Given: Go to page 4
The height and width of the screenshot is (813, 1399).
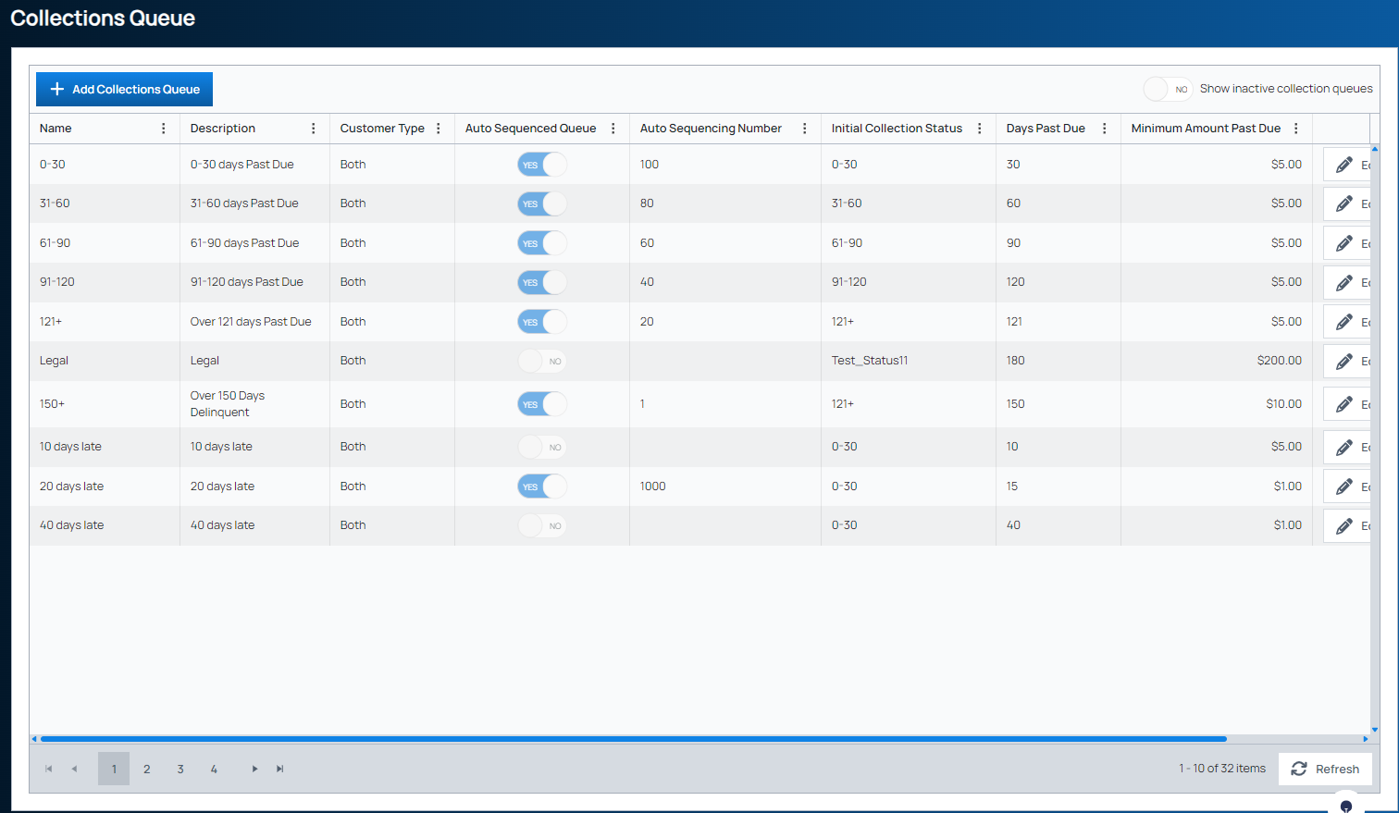Looking at the screenshot, I should coord(214,769).
